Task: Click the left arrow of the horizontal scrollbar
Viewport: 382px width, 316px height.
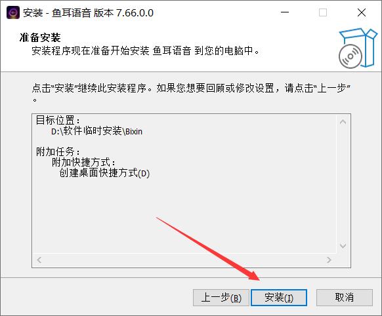Action: click(39, 260)
